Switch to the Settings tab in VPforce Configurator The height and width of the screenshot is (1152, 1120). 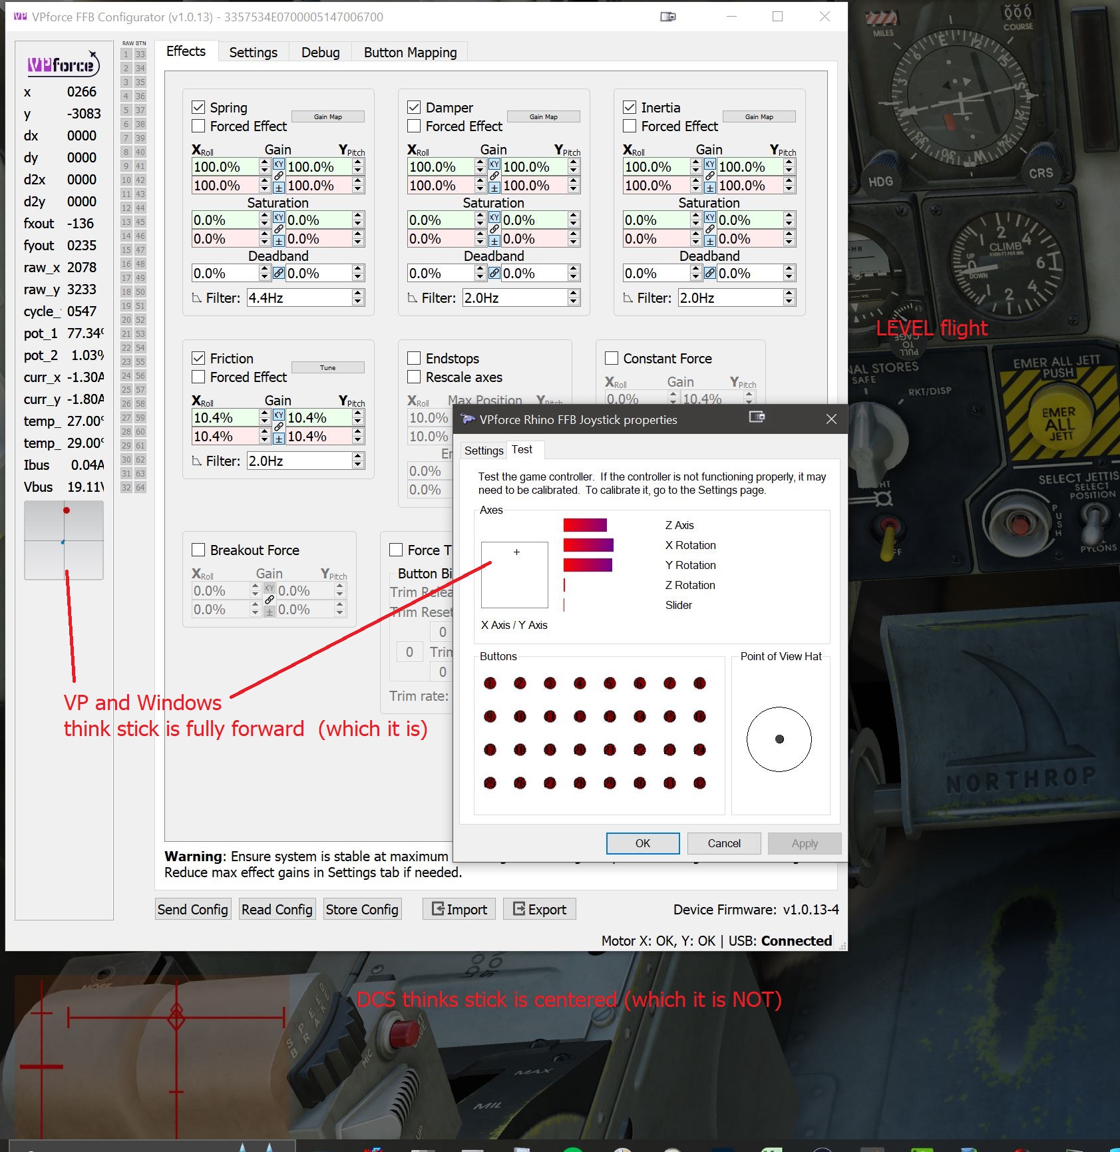[x=254, y=52]
